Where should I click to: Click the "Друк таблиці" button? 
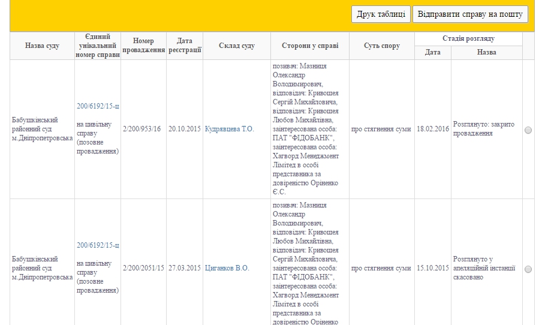click(381, 14)
